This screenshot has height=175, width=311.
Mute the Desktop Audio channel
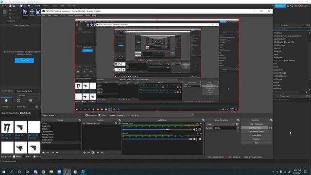[195, 130]
